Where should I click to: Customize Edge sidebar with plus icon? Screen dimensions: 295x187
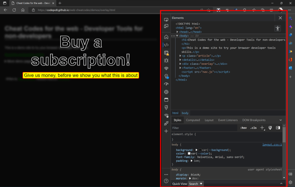pyautogui.click(x=291, y=77)
